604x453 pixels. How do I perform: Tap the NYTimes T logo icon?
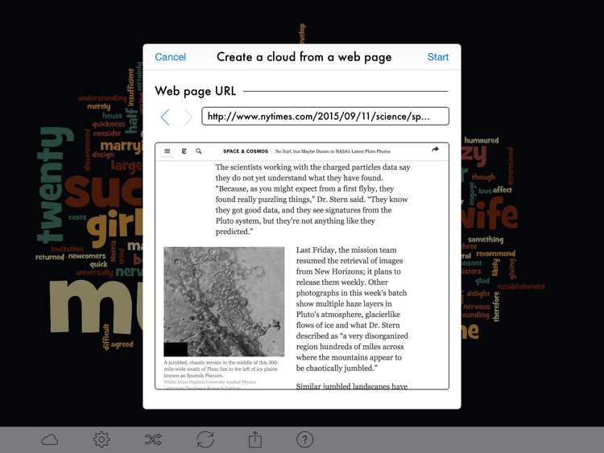pos(184,151)
